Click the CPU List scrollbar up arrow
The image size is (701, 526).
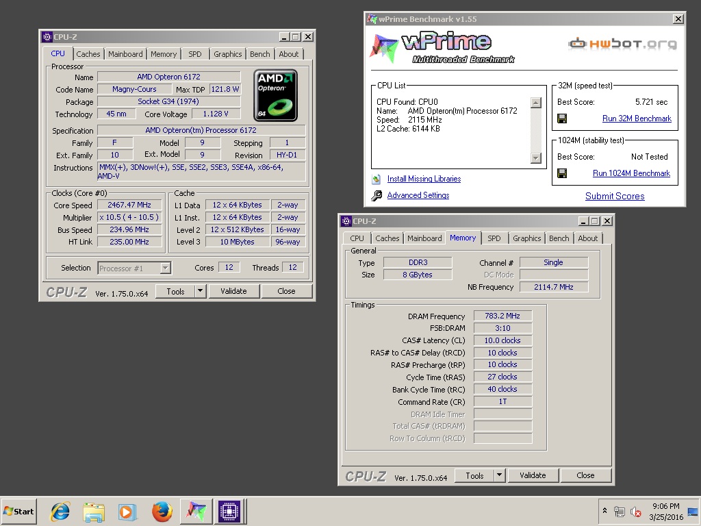tap(535, 103)
